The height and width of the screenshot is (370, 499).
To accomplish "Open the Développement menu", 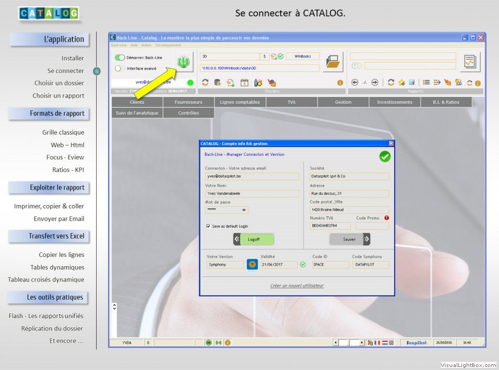I will (x=168, y=45).
